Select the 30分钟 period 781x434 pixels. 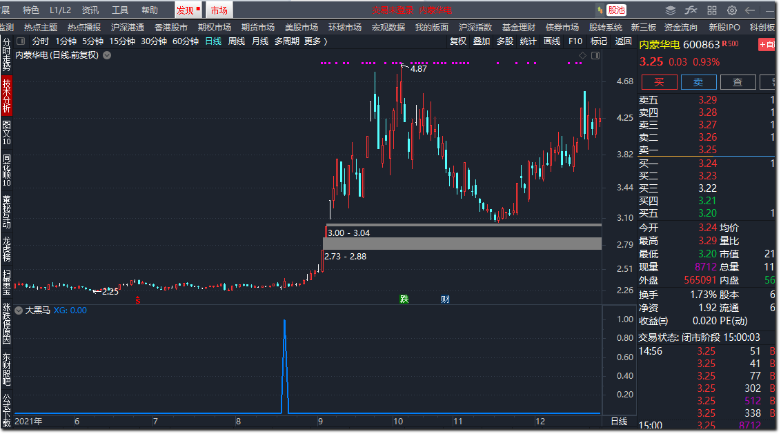click(154, 41)
